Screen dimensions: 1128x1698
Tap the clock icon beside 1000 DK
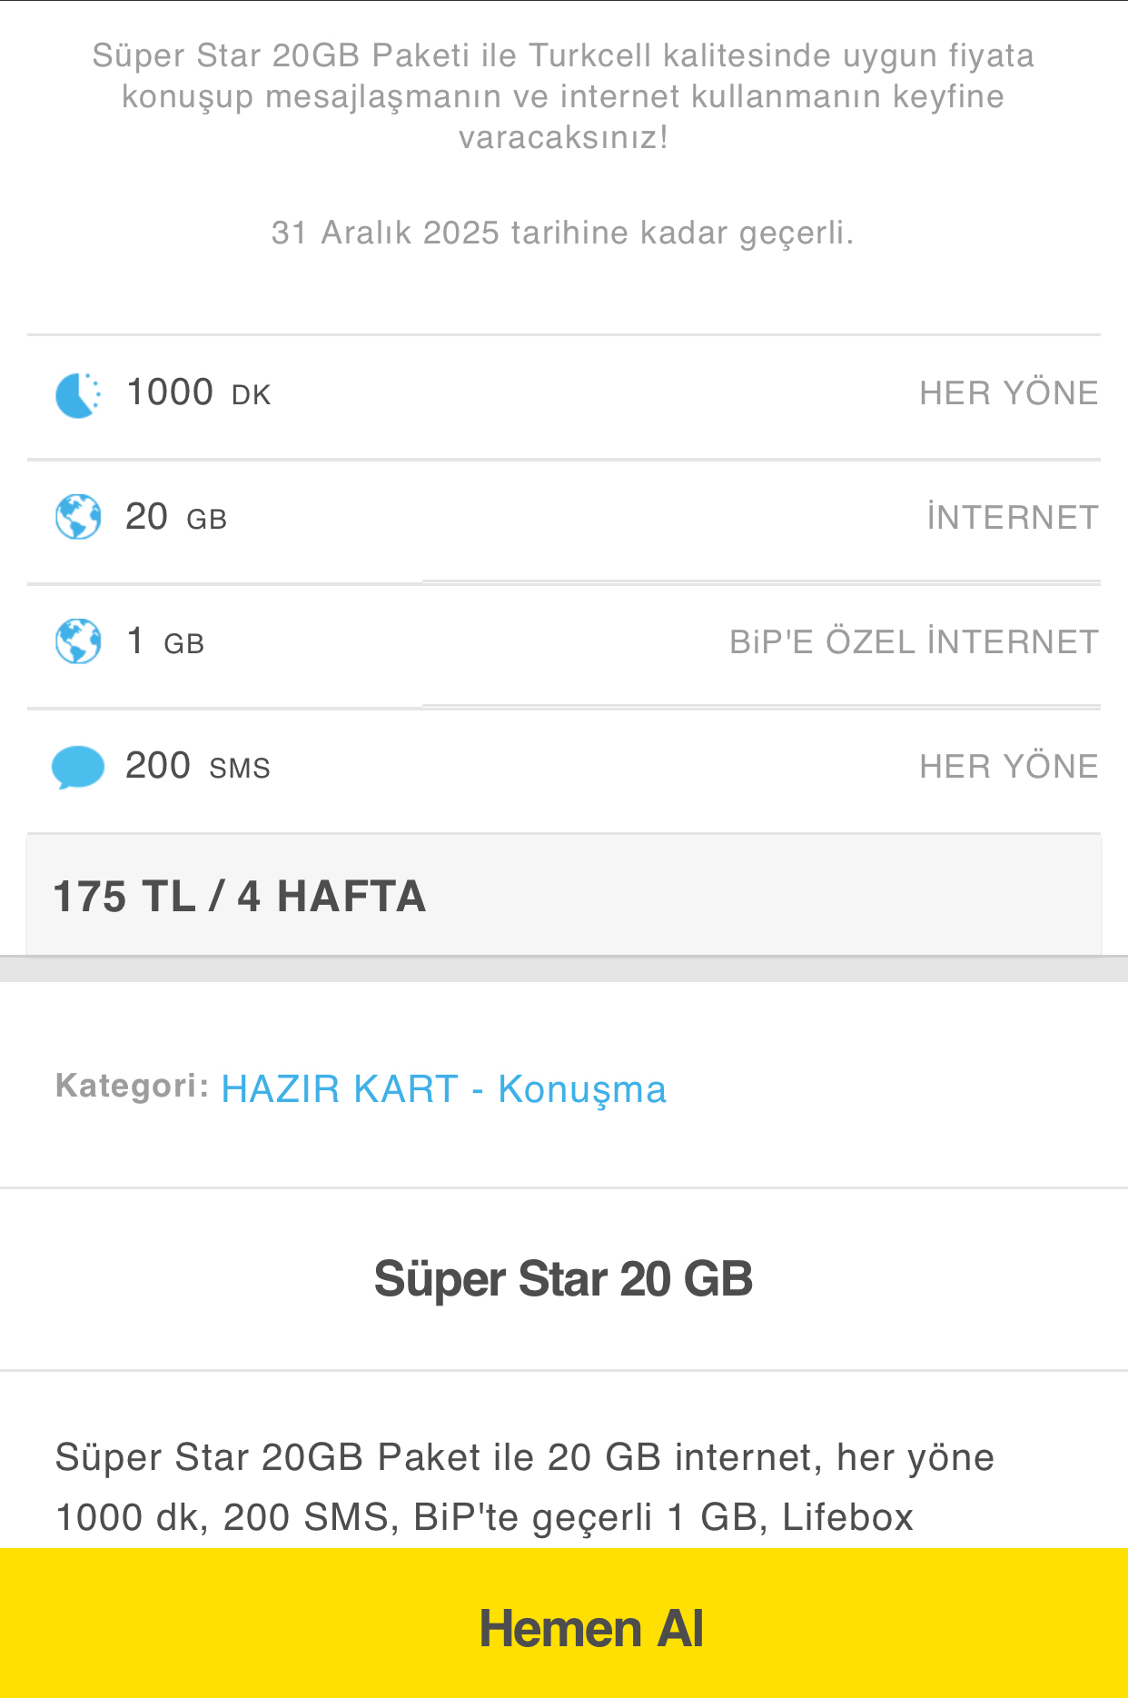78,395
